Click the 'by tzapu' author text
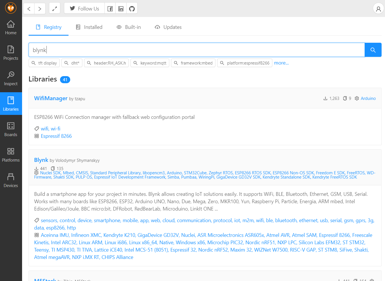The width and height of the screenshot is (385, 281). (x=77, y=99)
